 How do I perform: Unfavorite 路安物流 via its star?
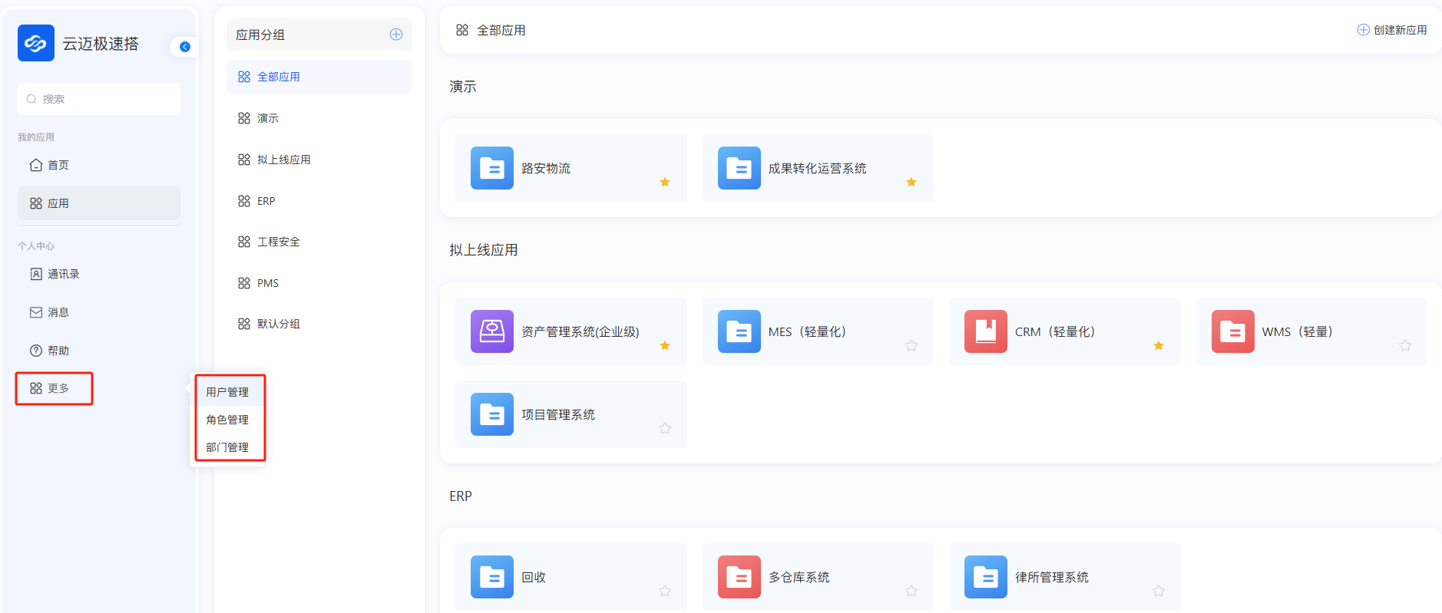[x=665, y=183]
